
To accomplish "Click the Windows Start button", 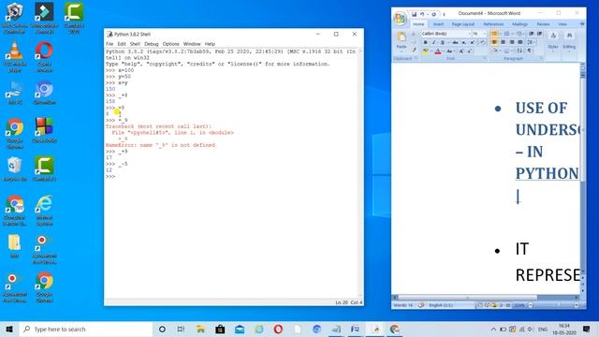I will (9, 329).
